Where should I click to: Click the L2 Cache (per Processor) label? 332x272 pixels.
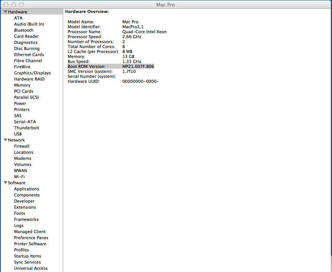[x=93, y=52]
